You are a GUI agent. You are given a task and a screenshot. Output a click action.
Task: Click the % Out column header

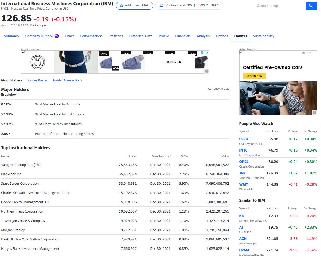(x=185, y=156)
